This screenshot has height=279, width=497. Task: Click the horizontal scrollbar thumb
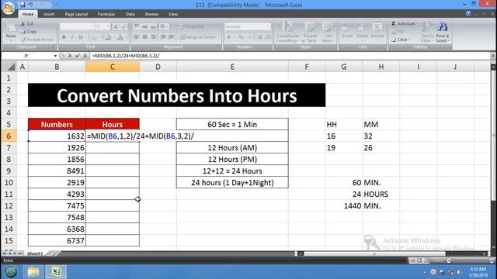(x=374, y=253)
